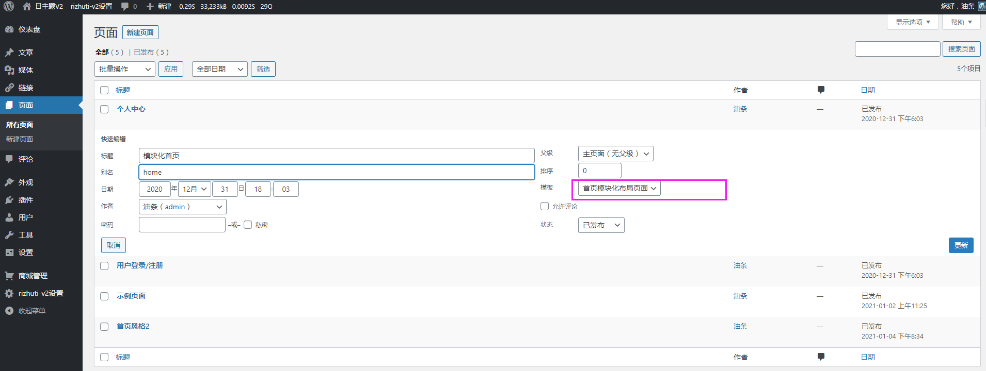Click the year field showing 2020
This screenshot has width=986, height=371.
coord(155,189)
